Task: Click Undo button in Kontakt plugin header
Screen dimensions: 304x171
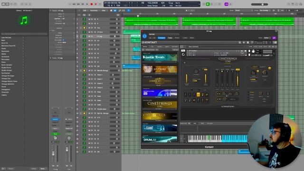Action: (x=185, y=38)
